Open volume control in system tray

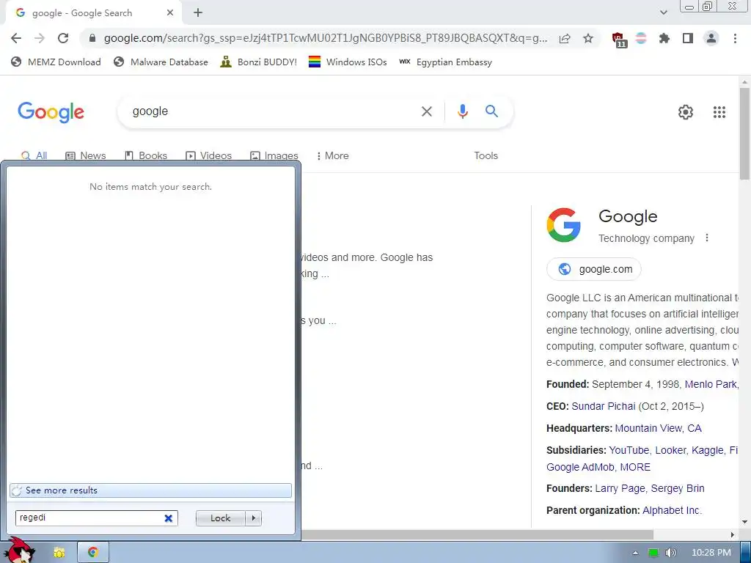[670, 553]
